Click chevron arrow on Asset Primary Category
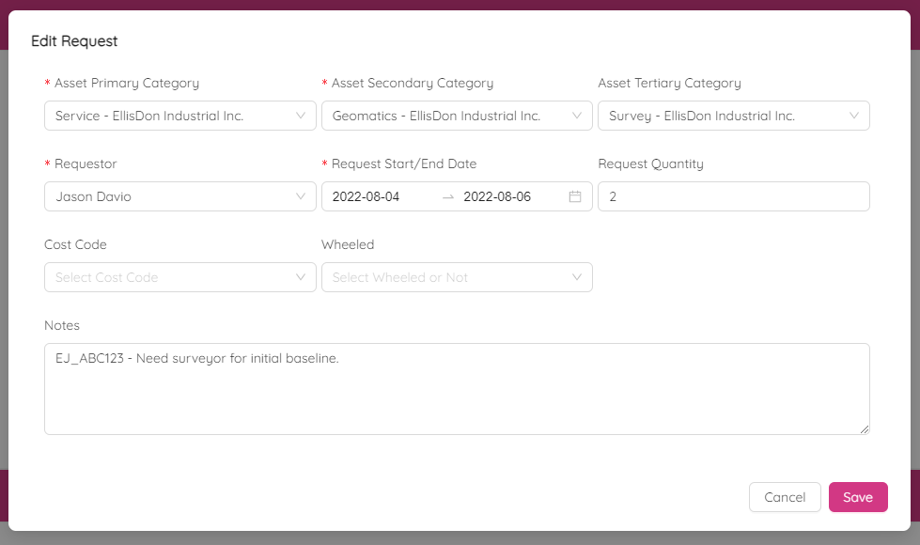The width and height of the screenshot is (920, 545). (x=301, y=116)
